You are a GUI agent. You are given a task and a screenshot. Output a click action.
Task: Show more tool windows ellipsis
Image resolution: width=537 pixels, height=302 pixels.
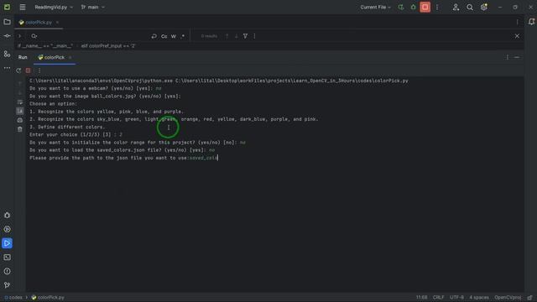(x=7, y=68)
